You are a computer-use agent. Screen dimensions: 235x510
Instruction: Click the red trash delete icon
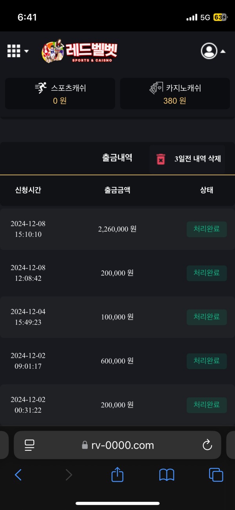point(161,158)
